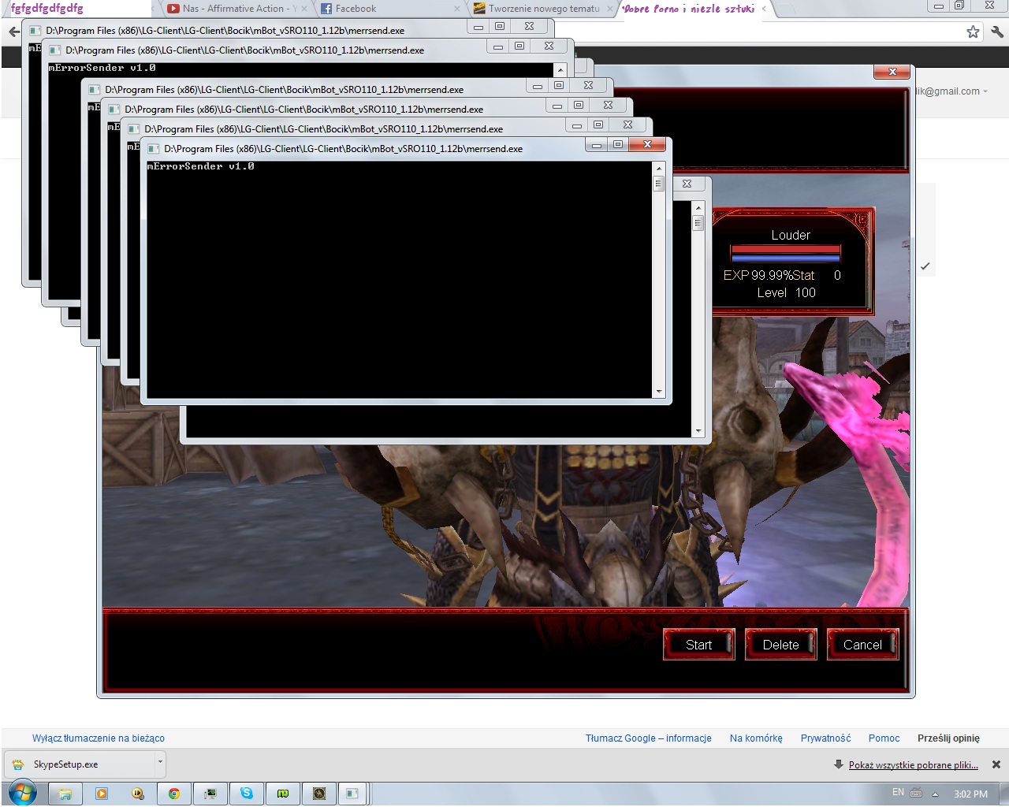Bookmark this page with the star icon
This screenshot has width=1009, height=807.
(x=973, y=32)
